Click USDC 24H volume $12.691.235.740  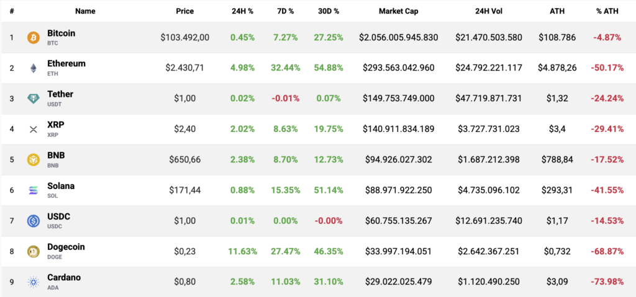click(x=489, y=221)
